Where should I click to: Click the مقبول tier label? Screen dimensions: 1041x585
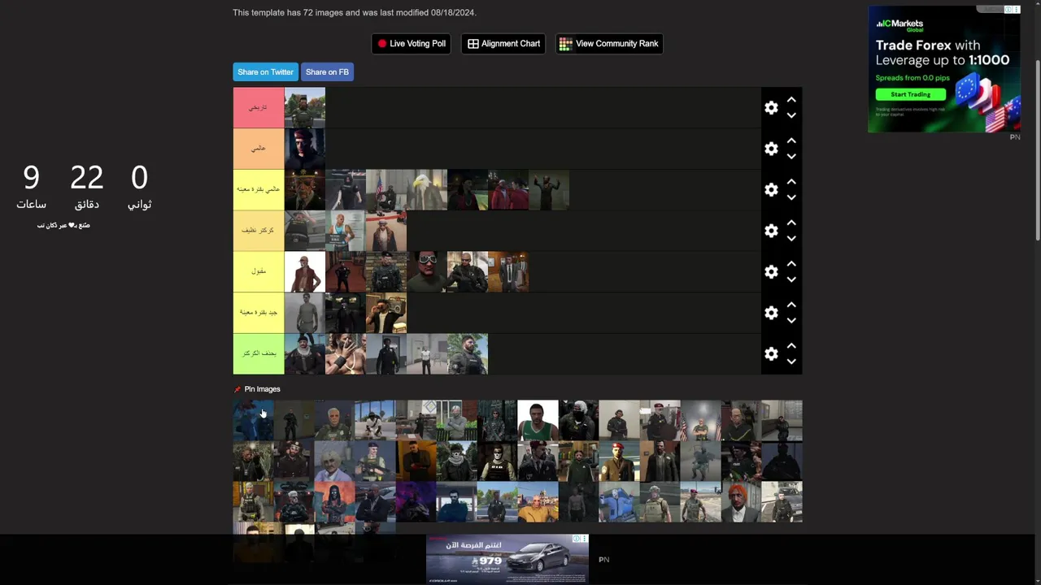pos(259,271)
